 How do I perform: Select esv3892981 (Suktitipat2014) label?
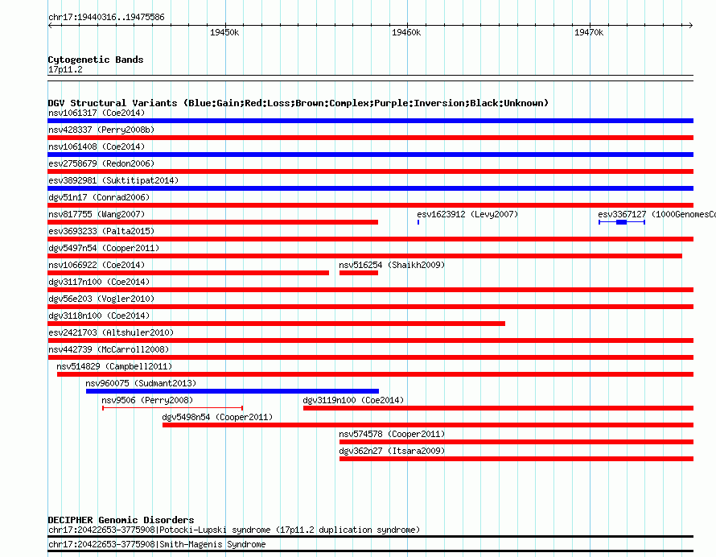pos(113,180)
